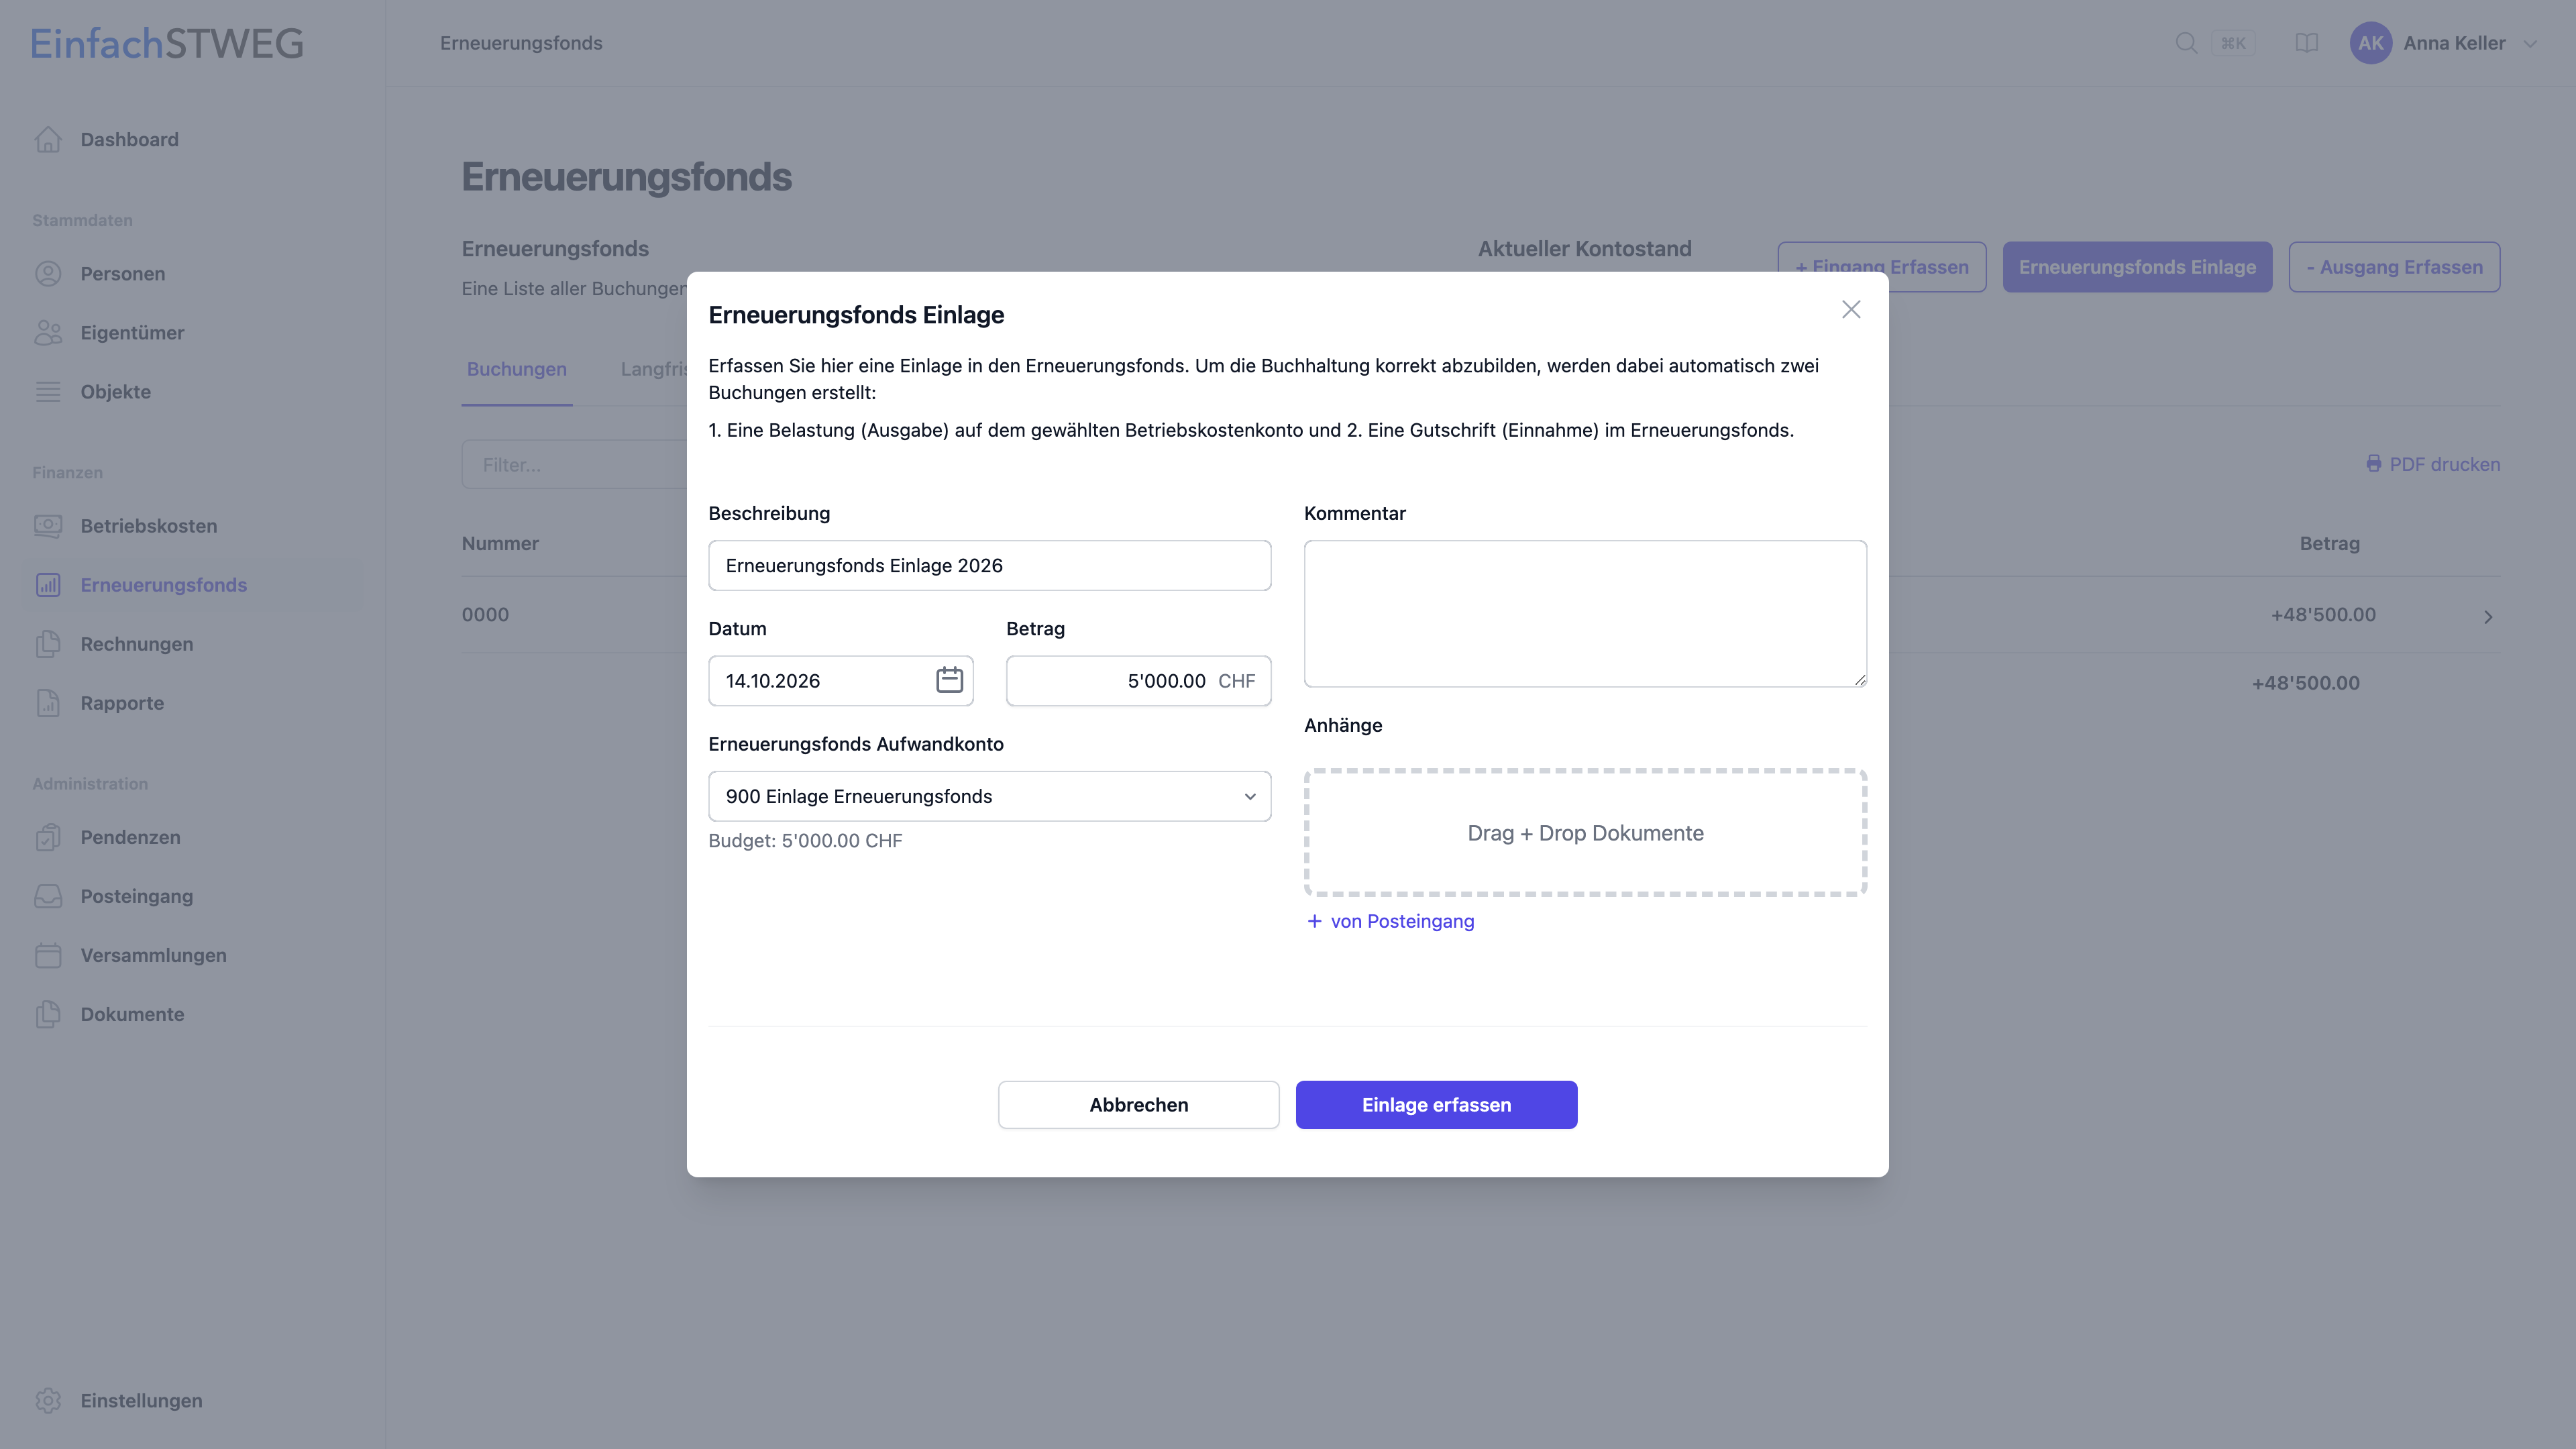Add attachment via von Posteingang link

click(x=1390, y=921)
